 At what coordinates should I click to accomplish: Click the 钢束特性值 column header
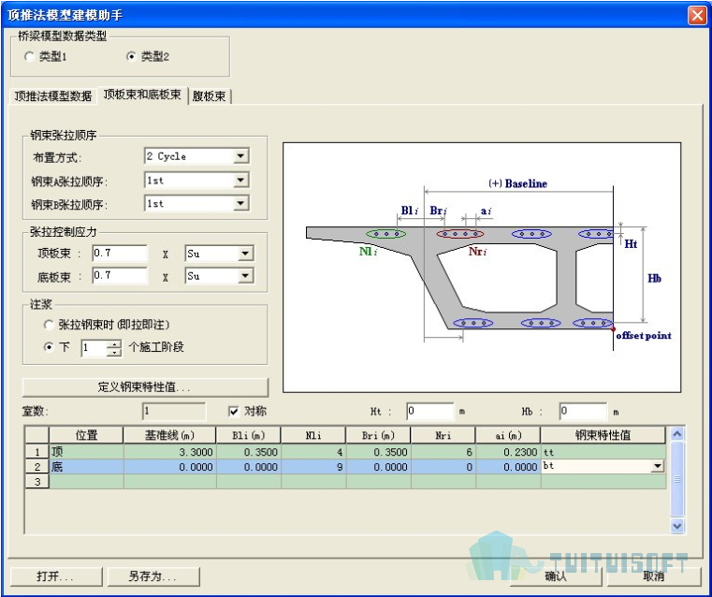tap(603, 435)
